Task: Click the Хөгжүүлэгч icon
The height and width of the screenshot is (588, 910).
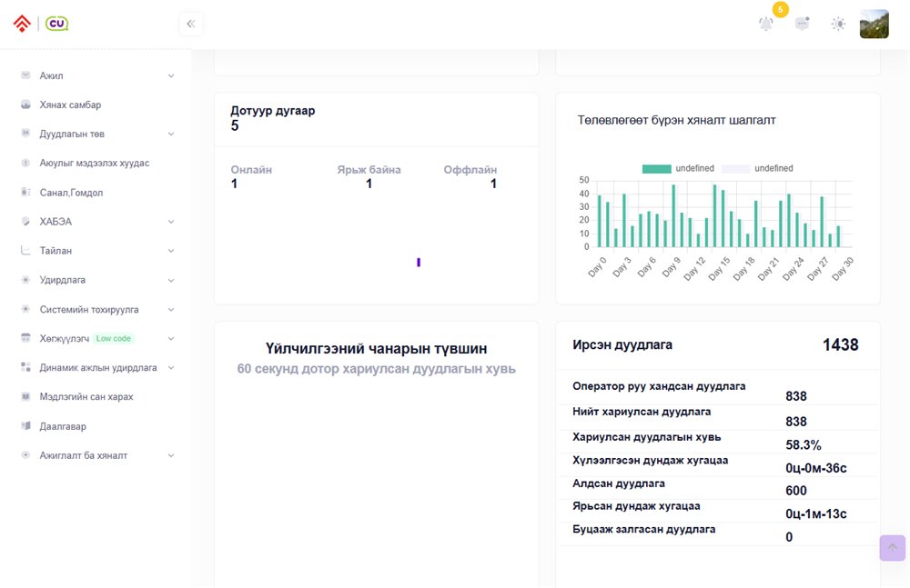Action: [x=25, y=338]
